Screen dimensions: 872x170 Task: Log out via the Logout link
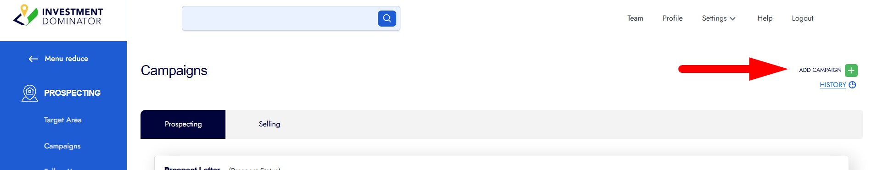pyautogui.click(x=802, y=18)
